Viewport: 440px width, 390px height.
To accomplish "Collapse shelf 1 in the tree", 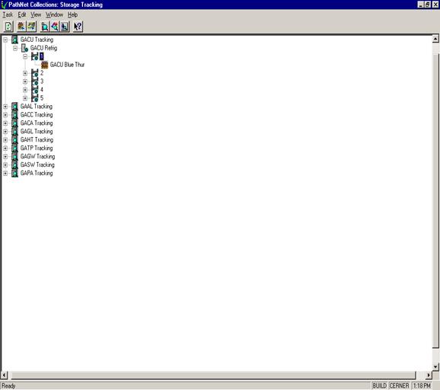I will tap(25, 56).
